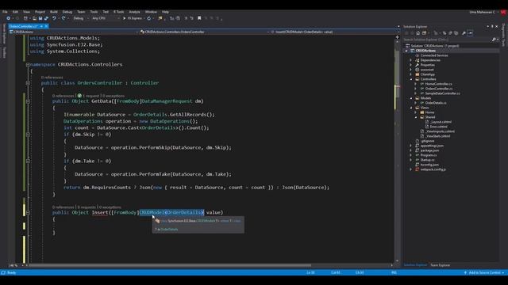Pin the Solution Explorer panel
Image resolution: width=508 pixels, height=285 pixels.
click(x=492, y=26)
